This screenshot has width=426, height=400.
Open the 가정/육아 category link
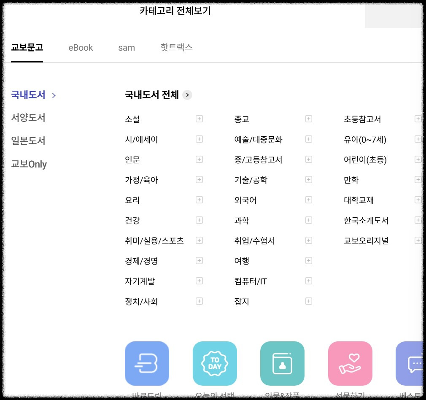click(141, 180)
